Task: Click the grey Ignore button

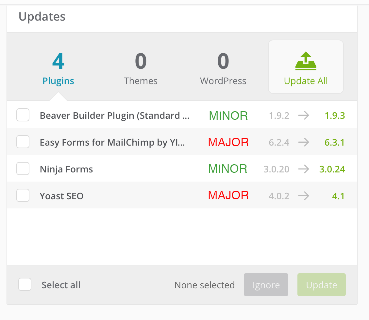Action: click(266, 285)
